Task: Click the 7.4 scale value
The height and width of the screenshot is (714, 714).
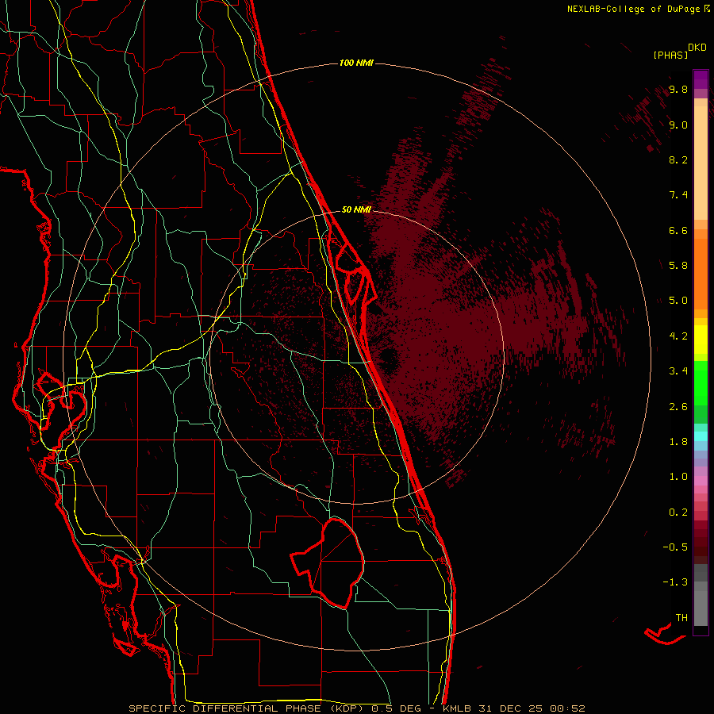Action: tap(678, 195)
